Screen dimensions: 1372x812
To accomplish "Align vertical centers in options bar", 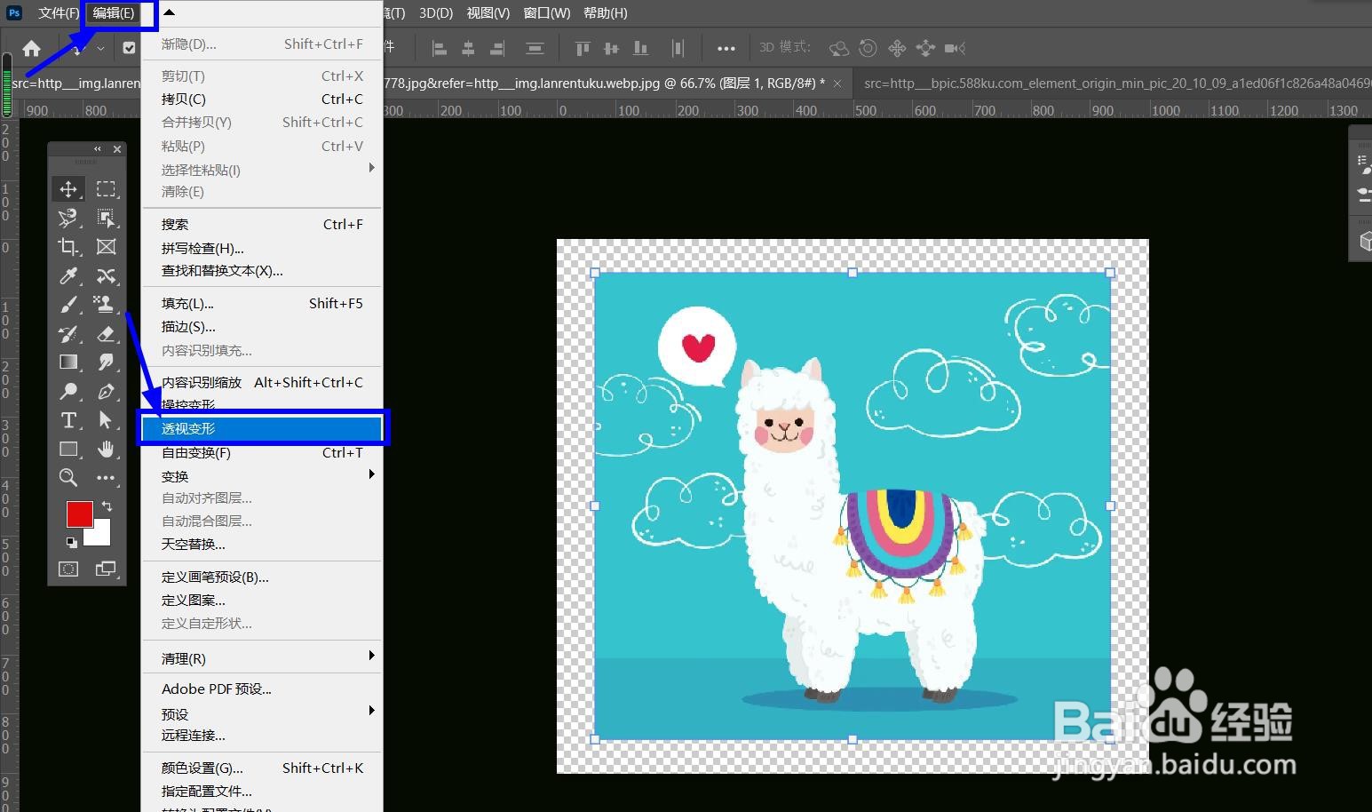I will 611,48.
